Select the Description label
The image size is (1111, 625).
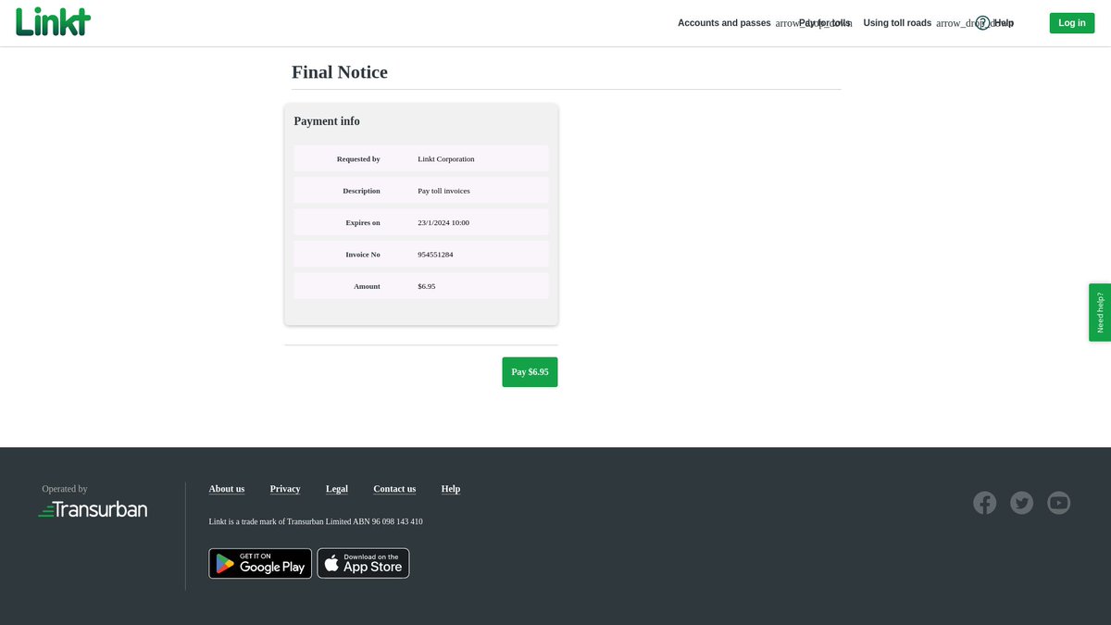click(361, 191)
